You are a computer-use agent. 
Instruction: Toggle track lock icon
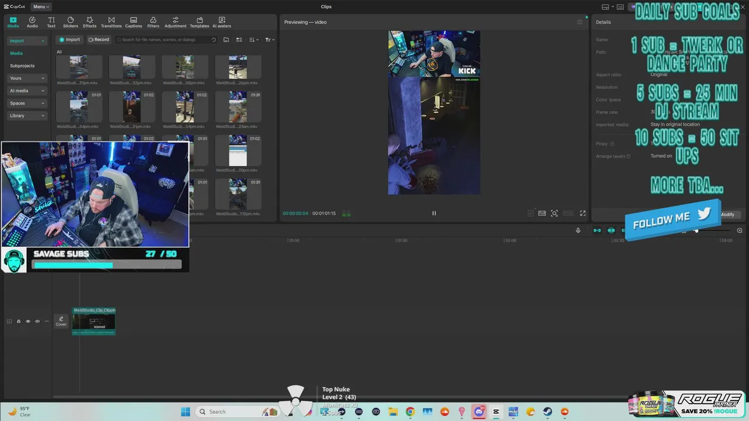click(x=18, y=321)
